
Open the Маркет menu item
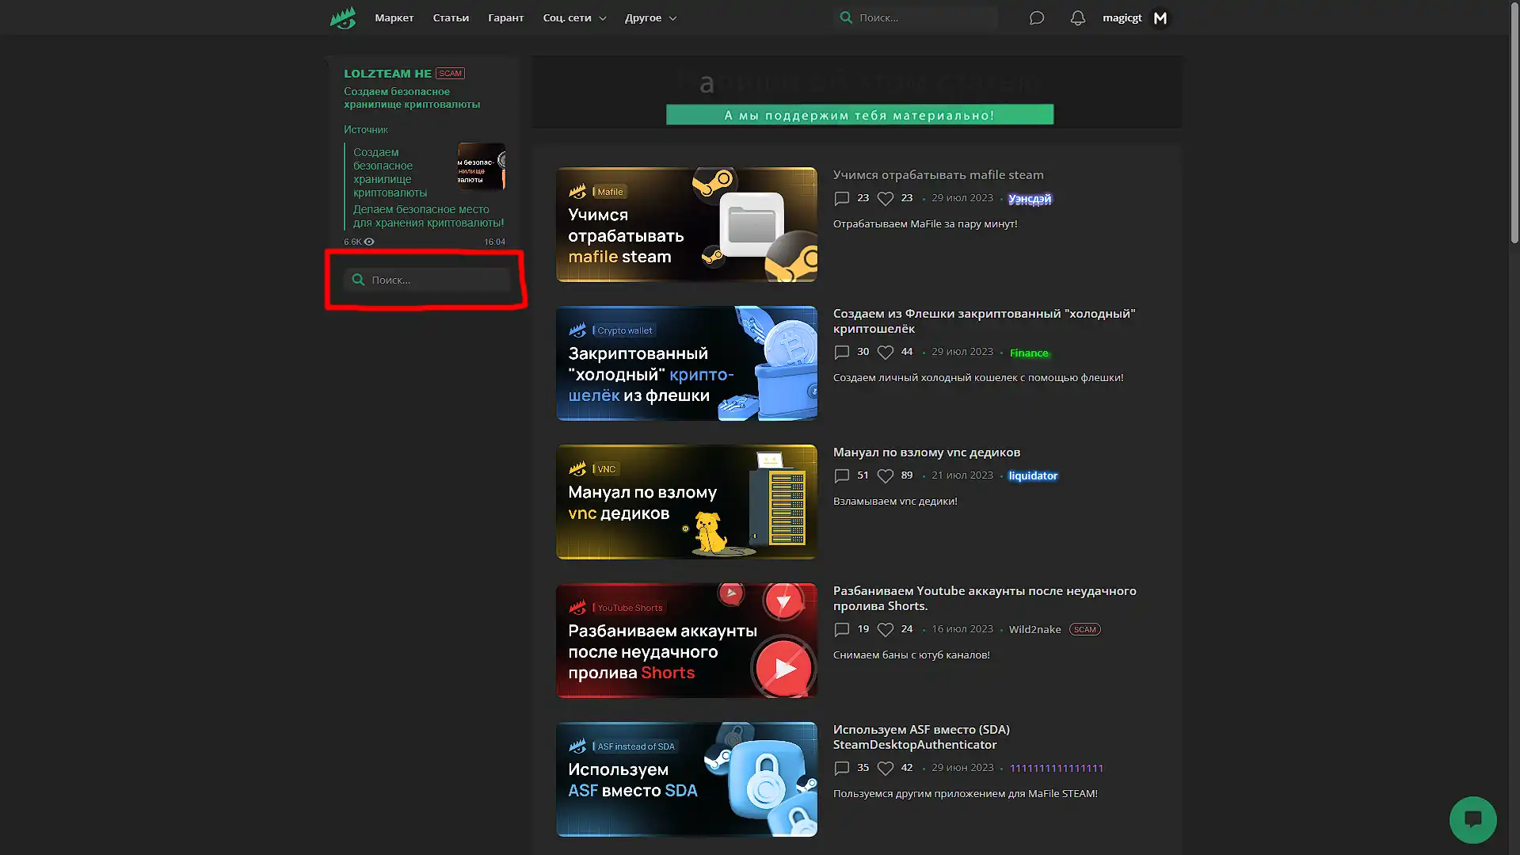click(x=394, y=17)
